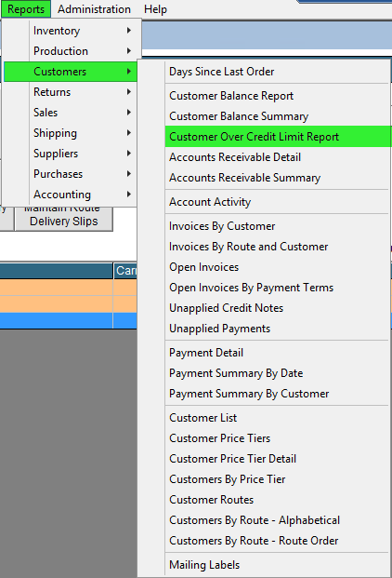Open the Help menu
The image size is (392, 578).
click(155, 9)
